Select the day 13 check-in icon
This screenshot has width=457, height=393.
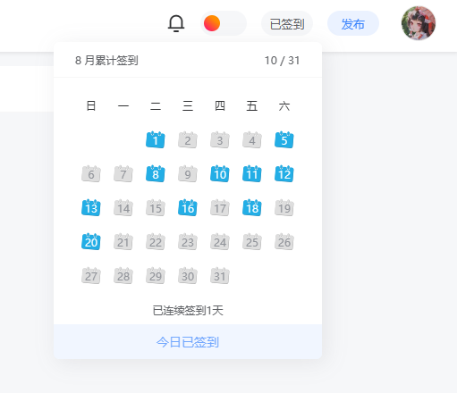(x=91, y=207)
